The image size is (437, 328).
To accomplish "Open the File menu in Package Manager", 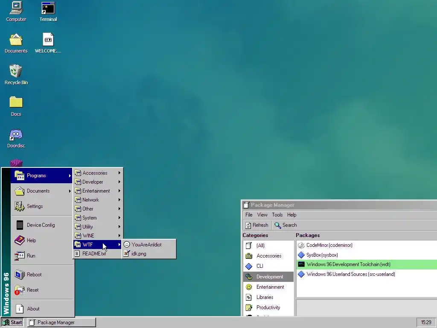I will point(249,215).
